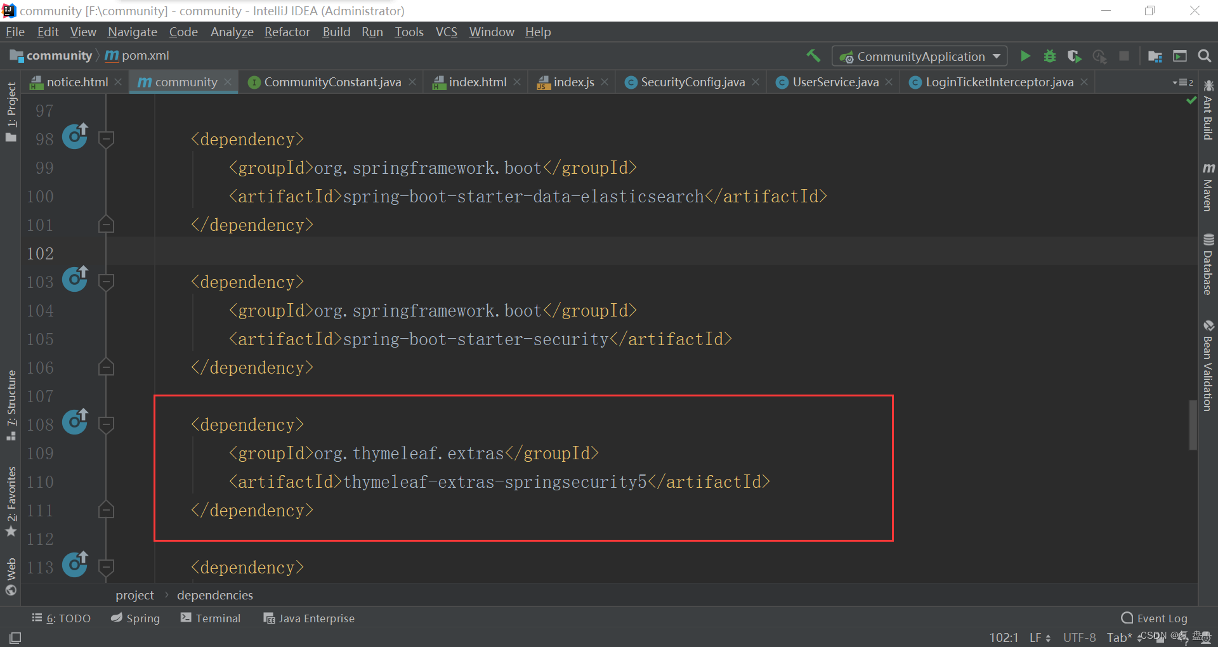Show hidden editor tabs list
1218x647 pixels.
(x=1184, y=82)
